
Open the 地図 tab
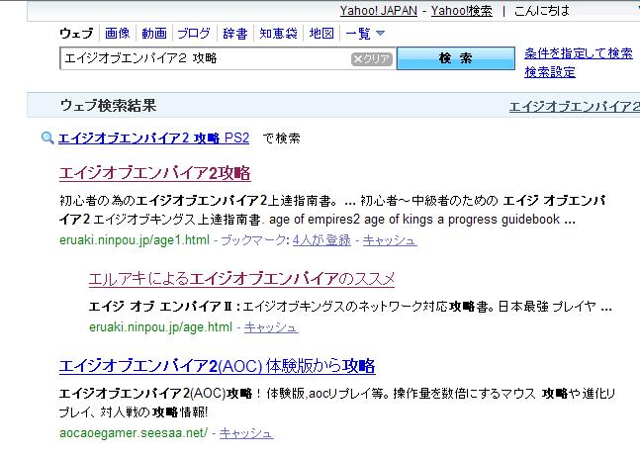click(321, 33)
